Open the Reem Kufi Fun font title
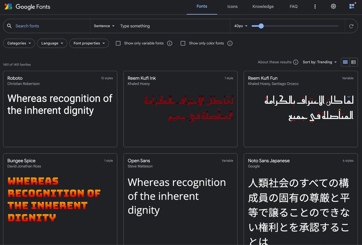This screenshot has height=245, width=362. point(263,78)
